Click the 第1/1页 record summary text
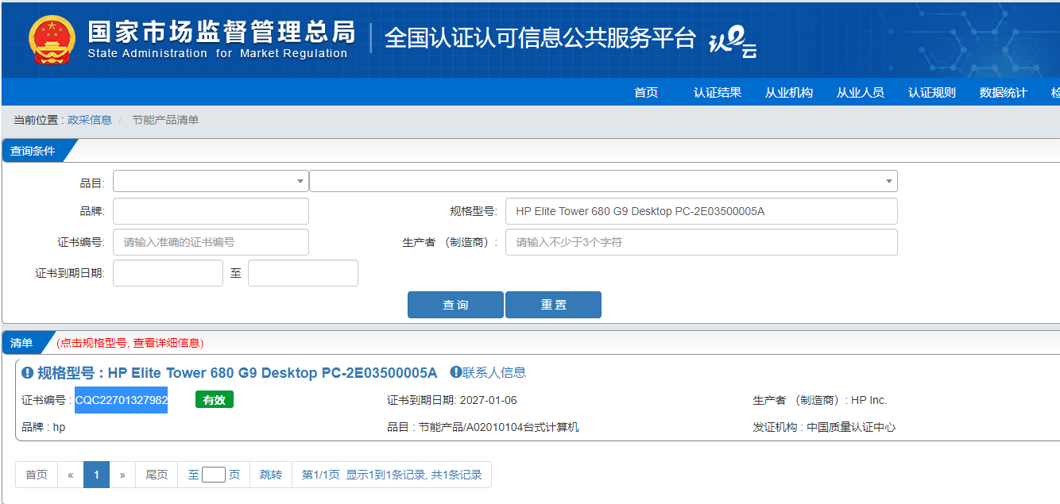 coord(392,475)
